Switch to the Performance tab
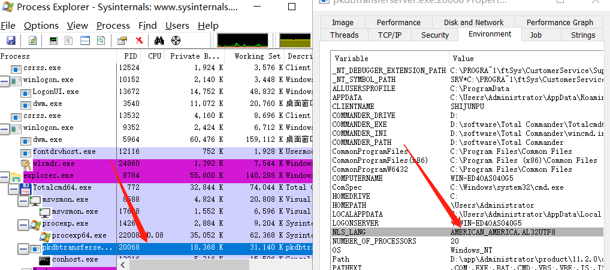This screenshot has width=610, height=270. (398, 22)
